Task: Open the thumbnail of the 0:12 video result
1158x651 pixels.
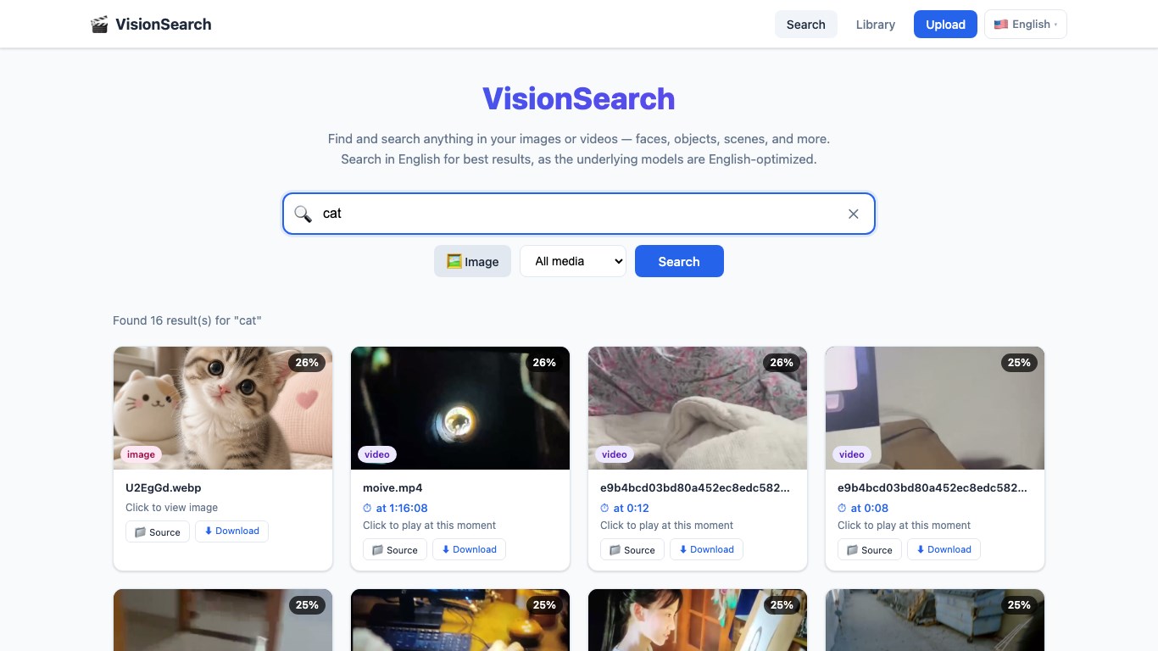Action: pyautogui.click(x=698, y=408)
